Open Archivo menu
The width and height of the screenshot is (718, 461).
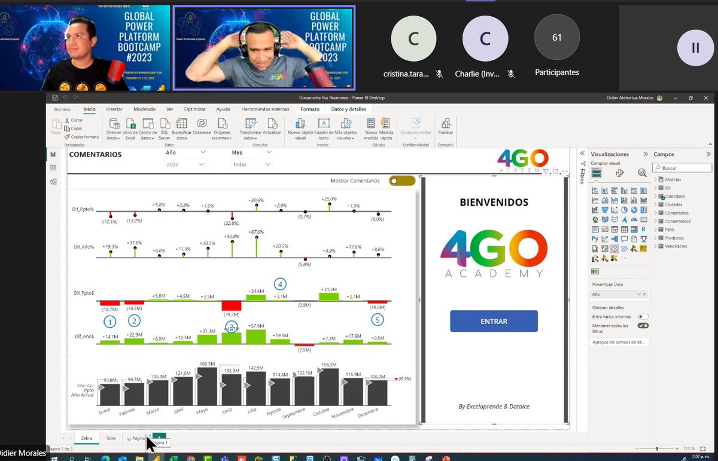[x=62, y=109]
